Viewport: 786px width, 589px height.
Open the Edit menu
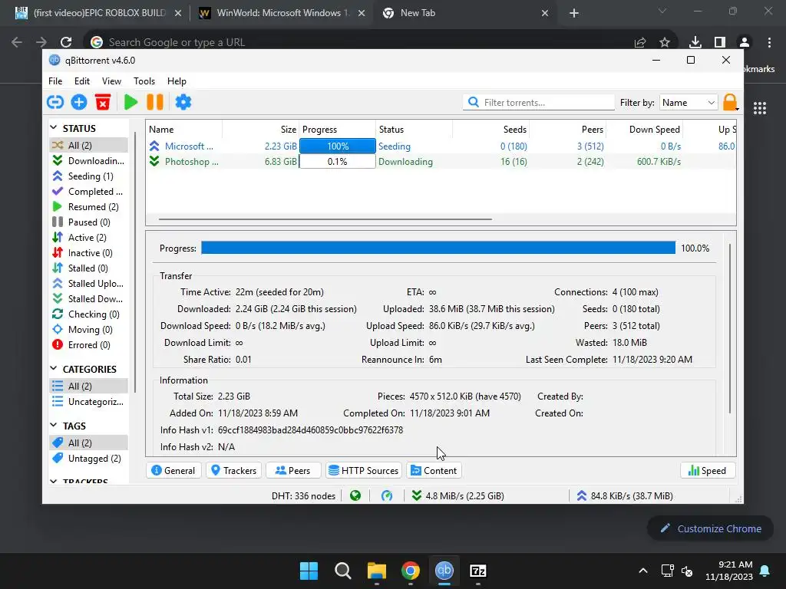coord(81,81)
